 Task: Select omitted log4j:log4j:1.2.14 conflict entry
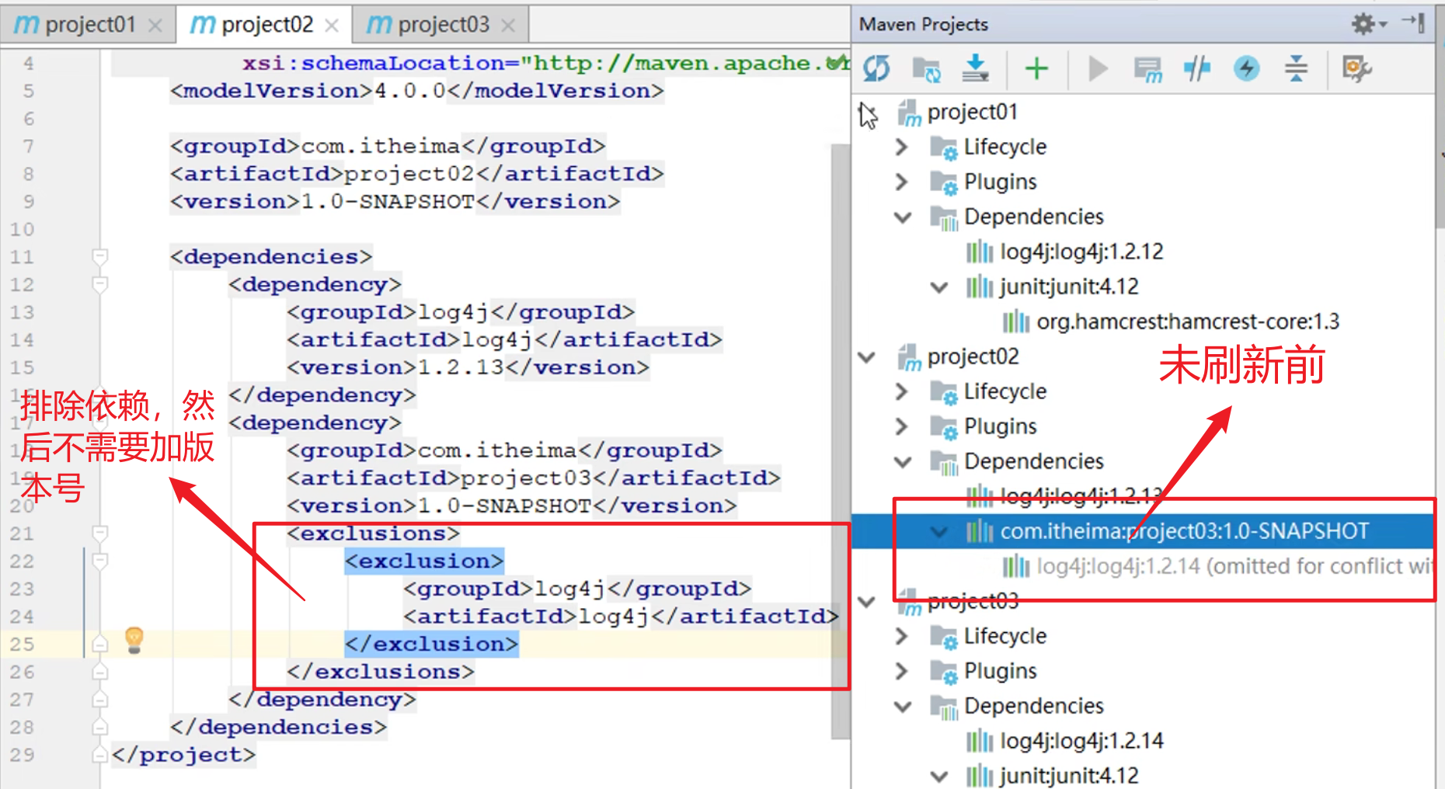tap(1235, 566)
